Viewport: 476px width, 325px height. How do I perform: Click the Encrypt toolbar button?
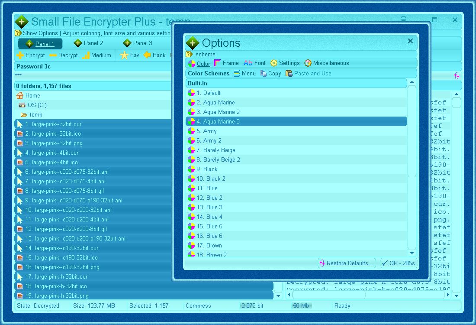31,55
